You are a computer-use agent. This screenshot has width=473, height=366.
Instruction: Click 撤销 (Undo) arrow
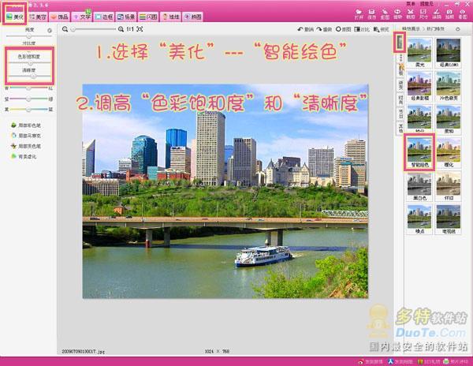pos(306,29)
